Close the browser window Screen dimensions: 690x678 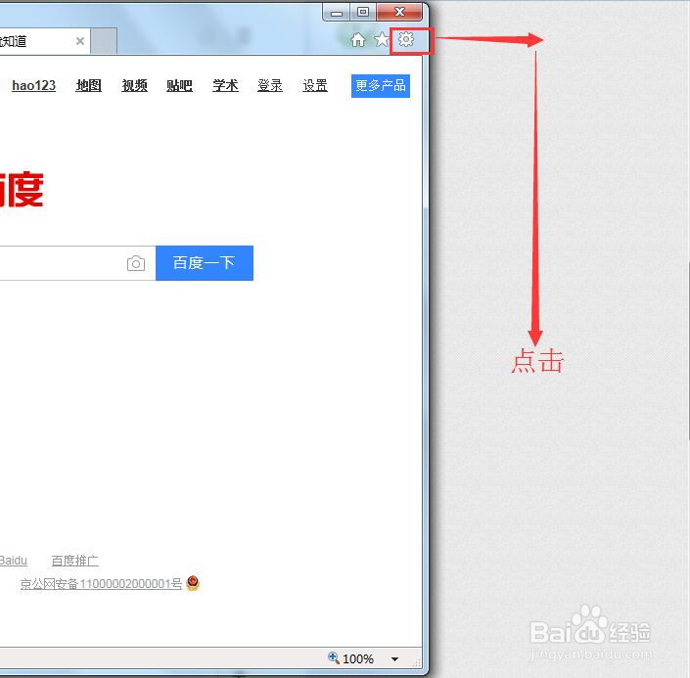coord(399,13)
